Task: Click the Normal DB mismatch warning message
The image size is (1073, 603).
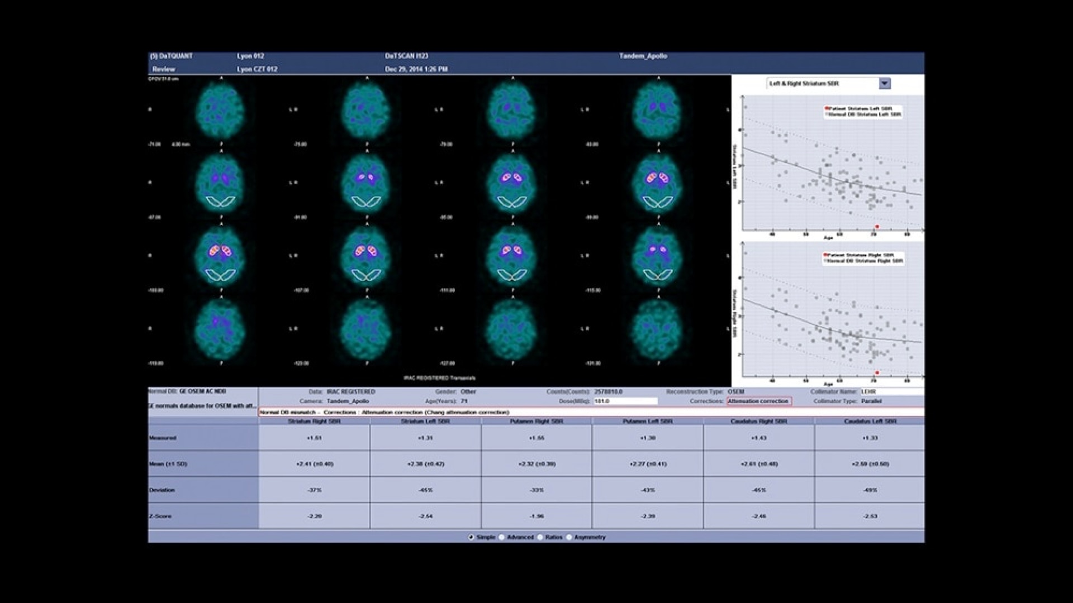Action: point(384,412)
